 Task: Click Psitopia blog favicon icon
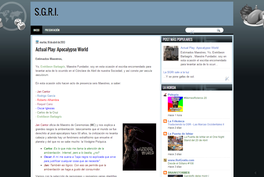pyautogui.click(x=165, y=95)
